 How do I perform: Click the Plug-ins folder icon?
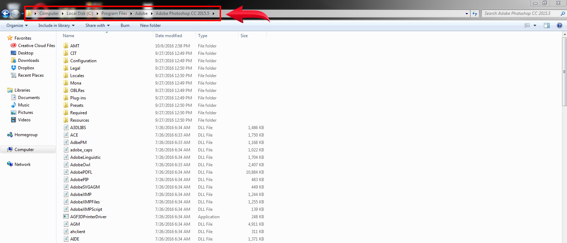[66, 98]
